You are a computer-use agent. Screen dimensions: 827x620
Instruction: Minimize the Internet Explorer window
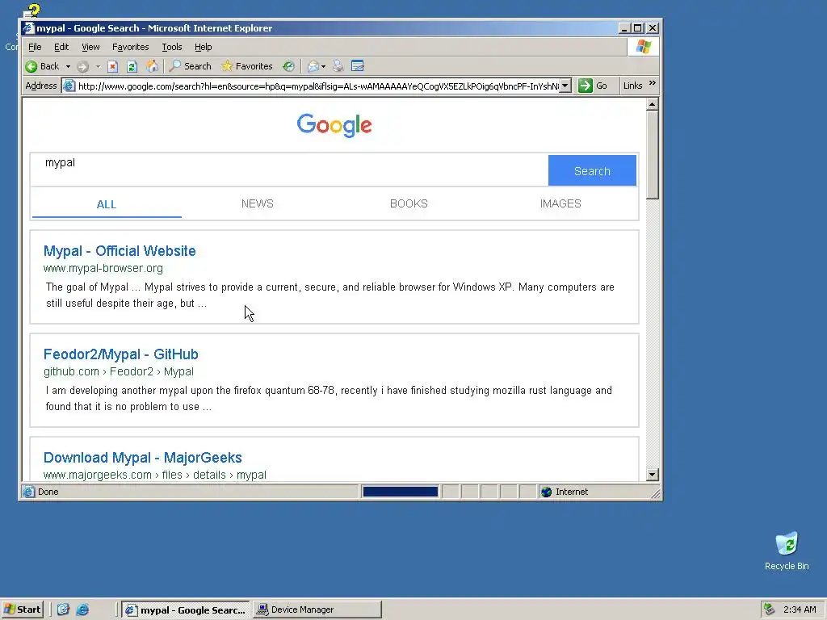[624, 28]
